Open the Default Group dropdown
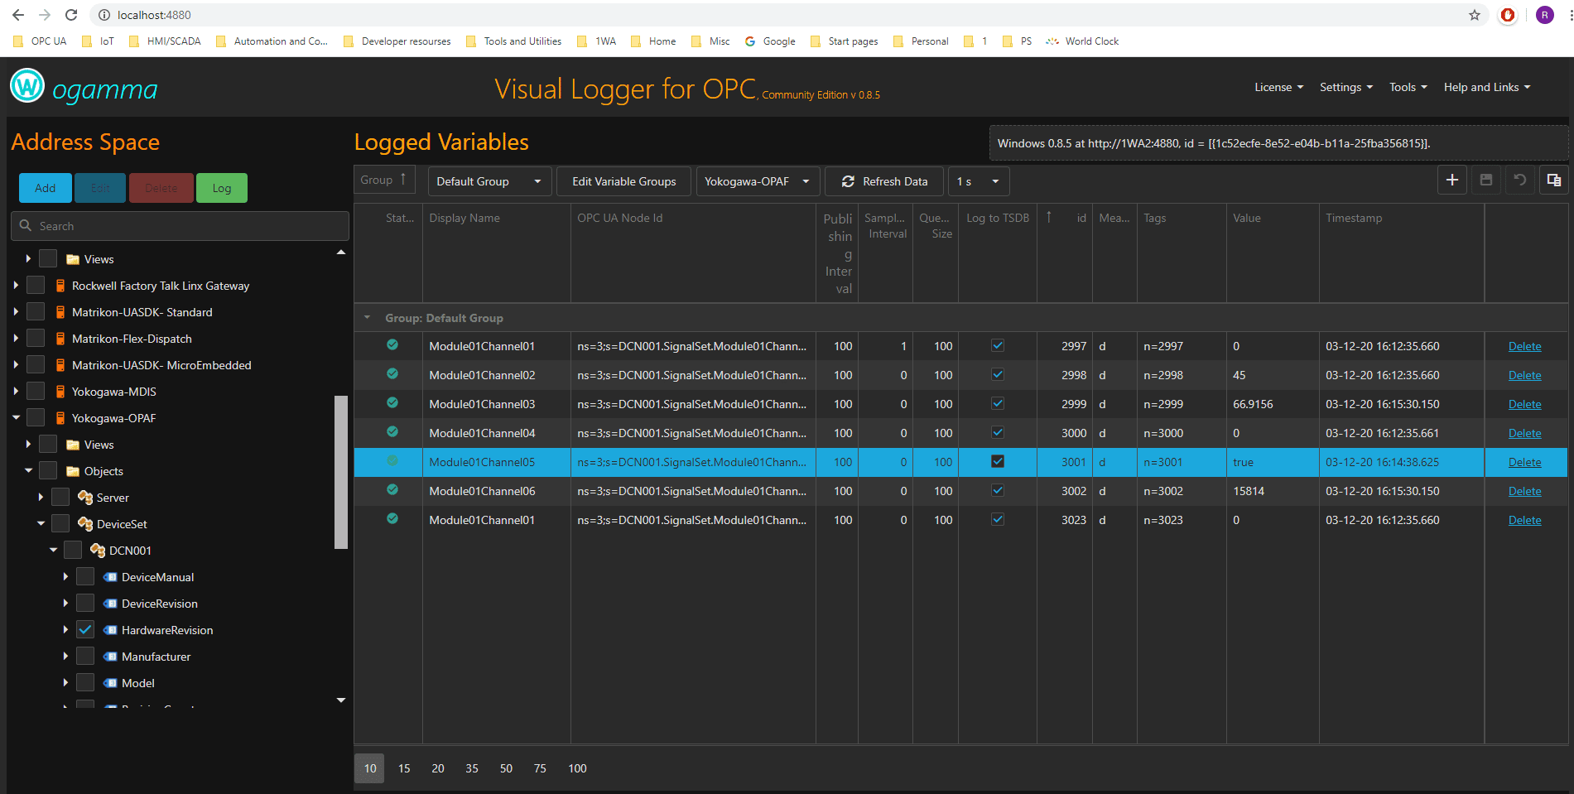 click(x=489, y=181)
